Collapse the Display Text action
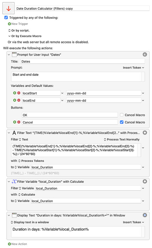The image size is (152, 248). 9,215
